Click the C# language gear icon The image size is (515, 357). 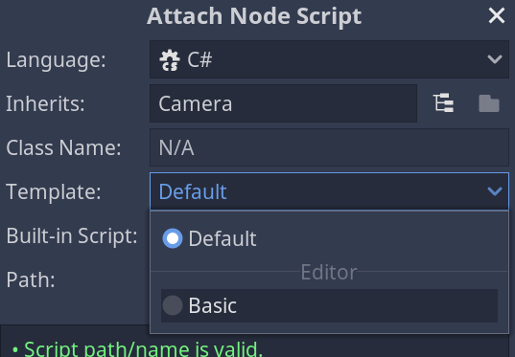coord(170,60)
